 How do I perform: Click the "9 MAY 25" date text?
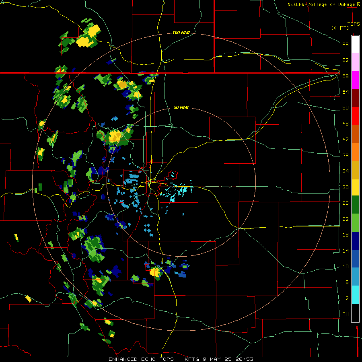[x=218, y=359]
